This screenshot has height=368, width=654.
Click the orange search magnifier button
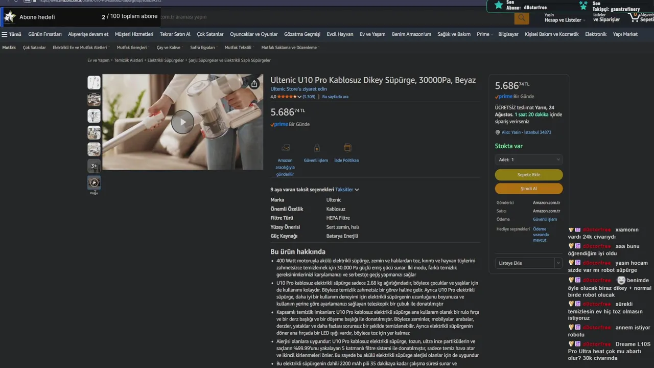[521, 18]
